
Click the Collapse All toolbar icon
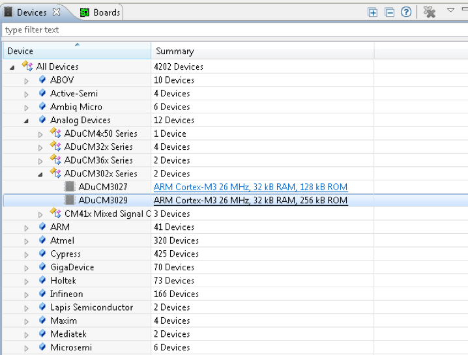(x=389, y=12)
